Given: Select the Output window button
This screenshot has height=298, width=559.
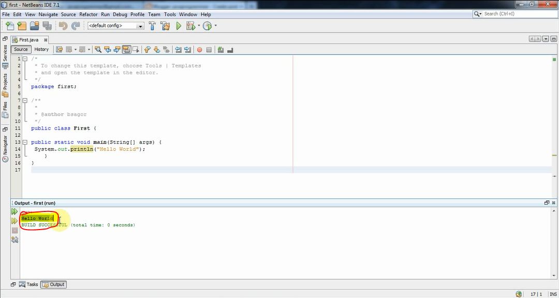Looking at the screenshot, I should pyautogui.click(x=53, y=285).
